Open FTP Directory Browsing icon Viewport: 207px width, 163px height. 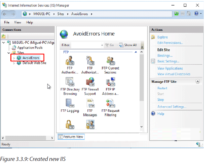coord(70,86)
